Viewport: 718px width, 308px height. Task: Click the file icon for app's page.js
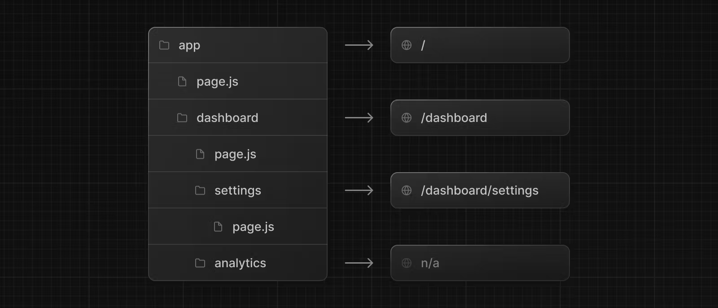182,82
